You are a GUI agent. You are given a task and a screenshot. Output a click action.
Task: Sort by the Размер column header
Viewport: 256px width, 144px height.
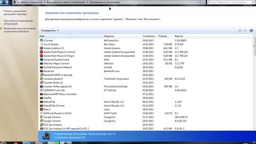coord(165,36)
